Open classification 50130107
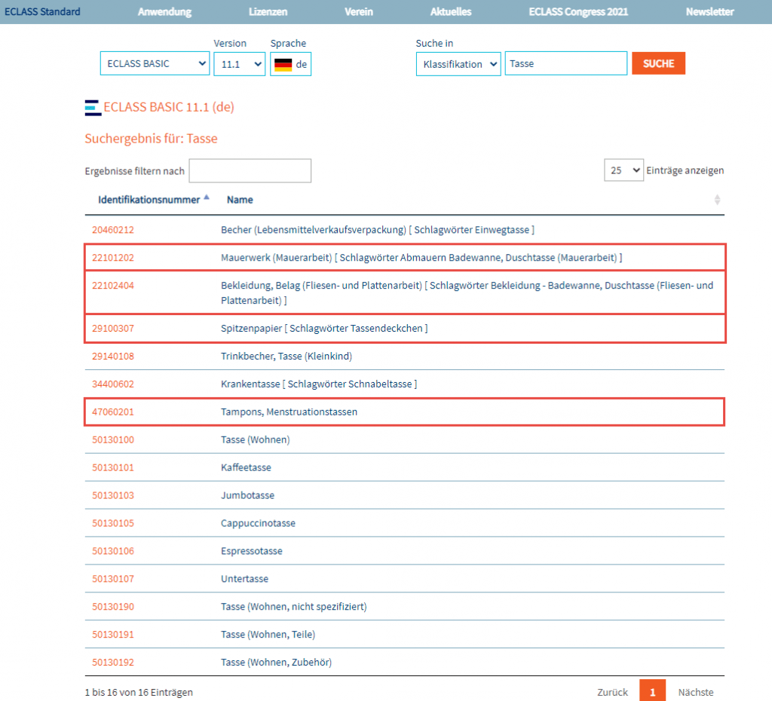Screen dimensions: 772x701 point(113,579)
